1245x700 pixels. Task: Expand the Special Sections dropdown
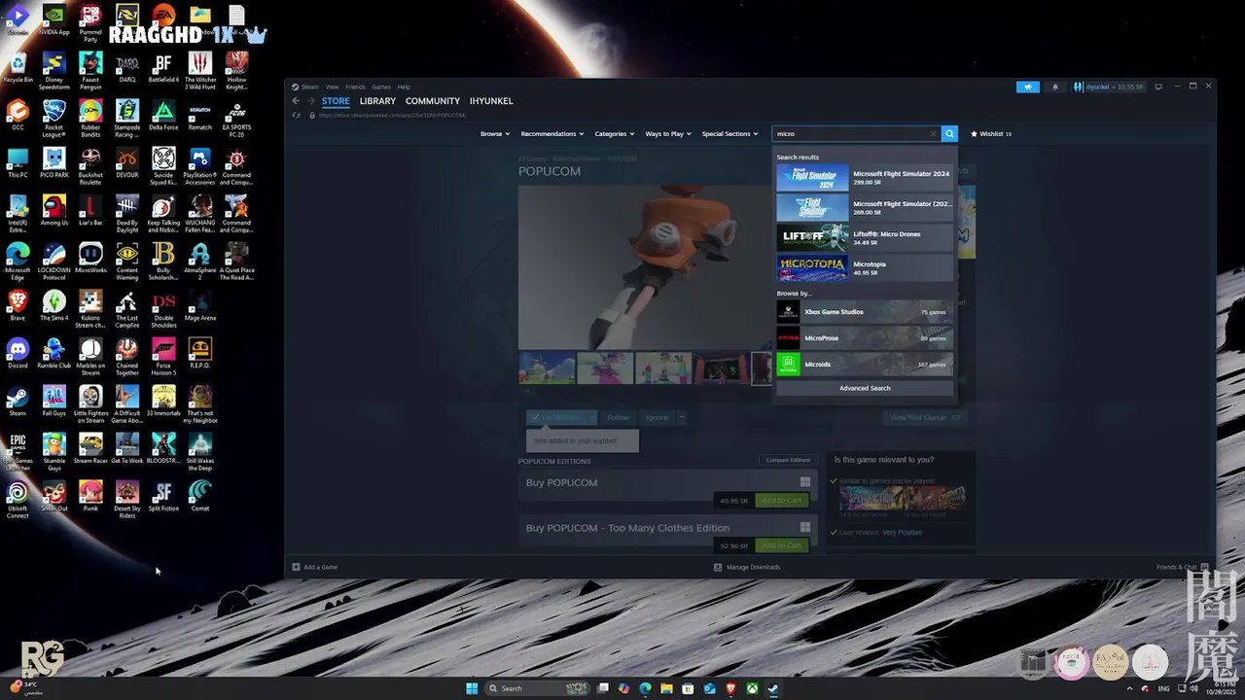(729, 134)
